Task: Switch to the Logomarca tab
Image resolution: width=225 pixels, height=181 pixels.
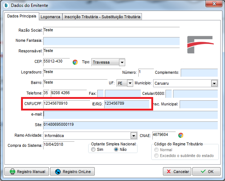Action: tap(50, 17)
